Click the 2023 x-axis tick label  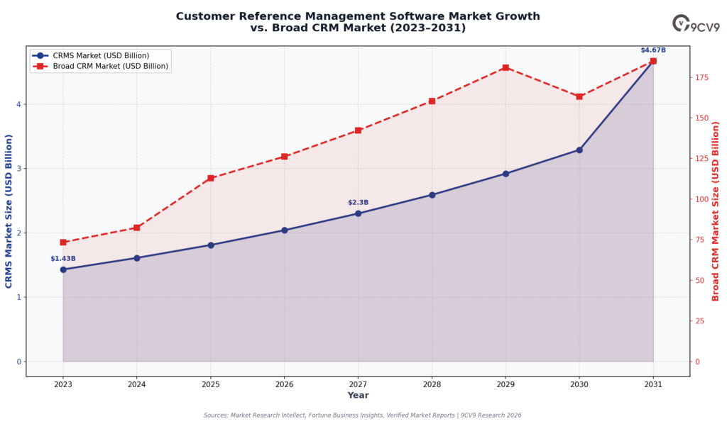pyautogui.click(x=63, y=384)
